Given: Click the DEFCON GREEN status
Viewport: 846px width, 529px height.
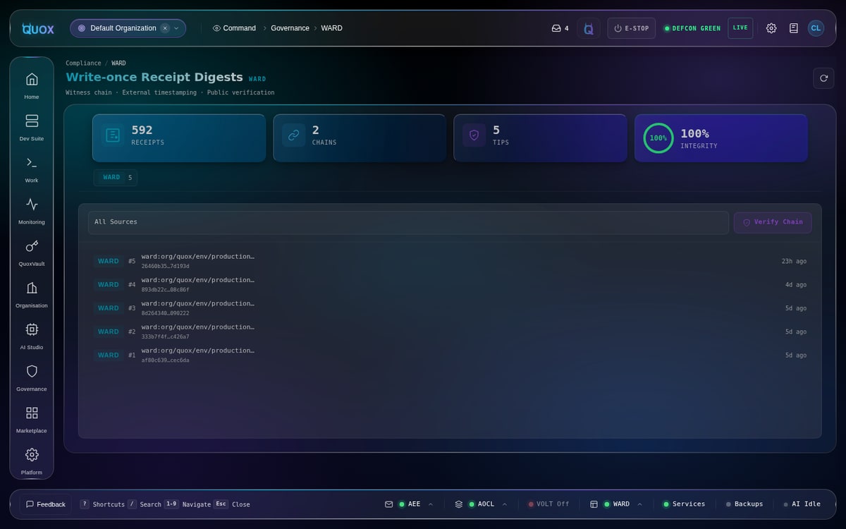Looking at the screenshot, I should pos(692,28).
